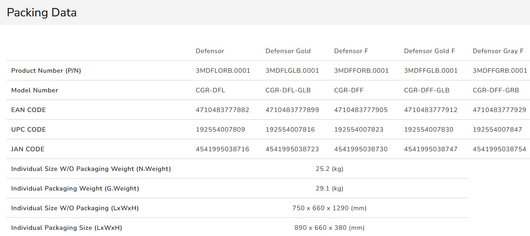This screenshot has height=236, width=530.
Task: Select JAN code 4541995038723
Action: tap(292, 149)
